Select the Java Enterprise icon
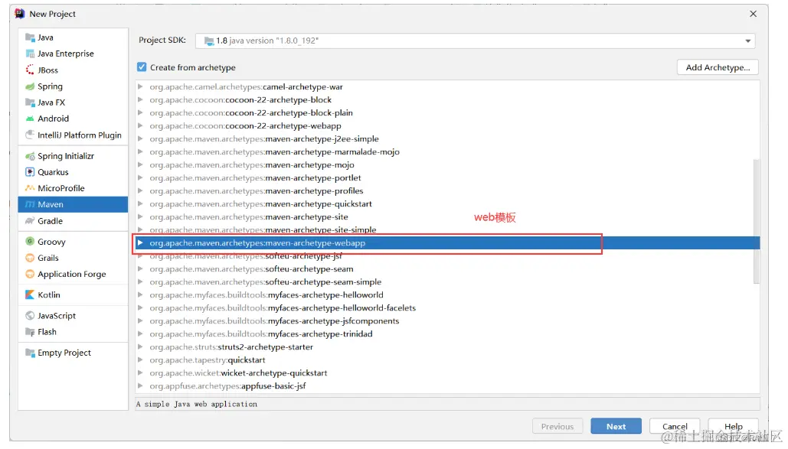Image resolution: width=788 pixels, height=449 pixels. (30, 54)
